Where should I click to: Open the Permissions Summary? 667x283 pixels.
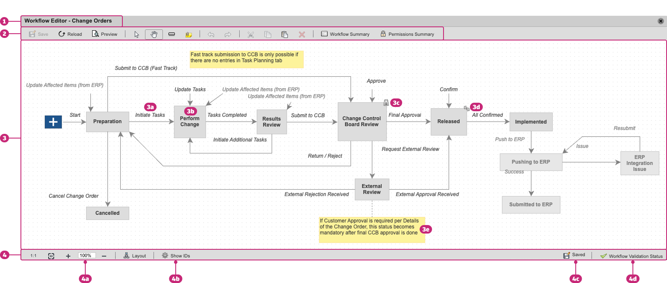click(408, 34)
